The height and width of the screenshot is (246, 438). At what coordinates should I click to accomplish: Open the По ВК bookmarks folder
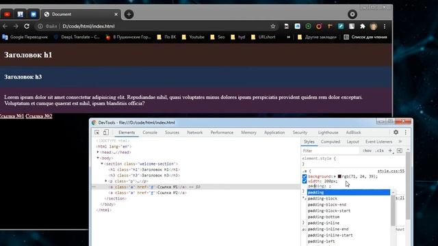click(166, 37)
